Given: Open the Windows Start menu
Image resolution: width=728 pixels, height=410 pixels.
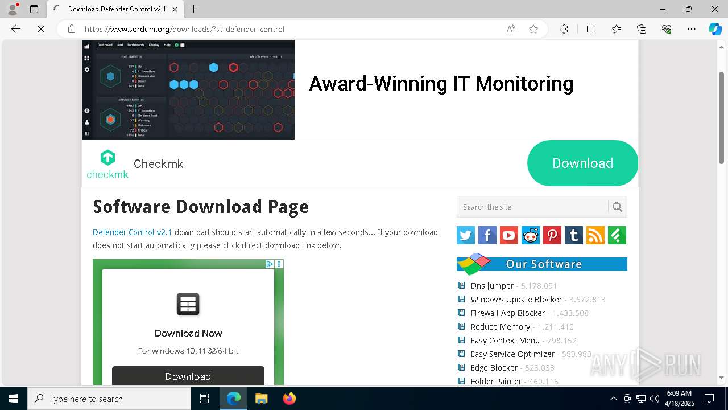Looking at the screenshot, I should (x=14, y=399).
